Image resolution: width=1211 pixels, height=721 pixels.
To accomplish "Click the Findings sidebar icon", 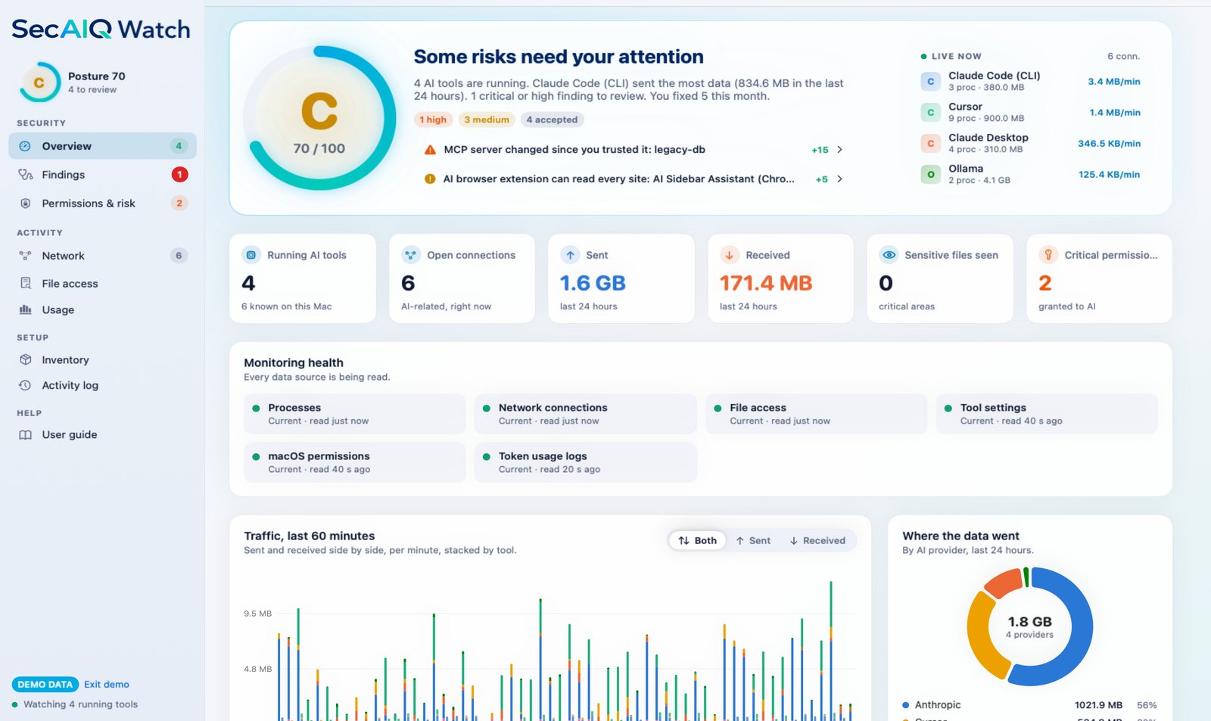I will [25, 175].
